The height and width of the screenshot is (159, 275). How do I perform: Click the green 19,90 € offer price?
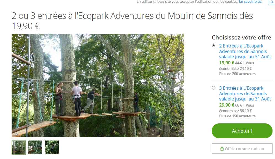point(226,63)
